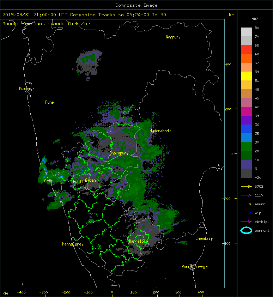The image size is (273, 297).
Task: Select the Chennai city label
Action: coord(204,238)
